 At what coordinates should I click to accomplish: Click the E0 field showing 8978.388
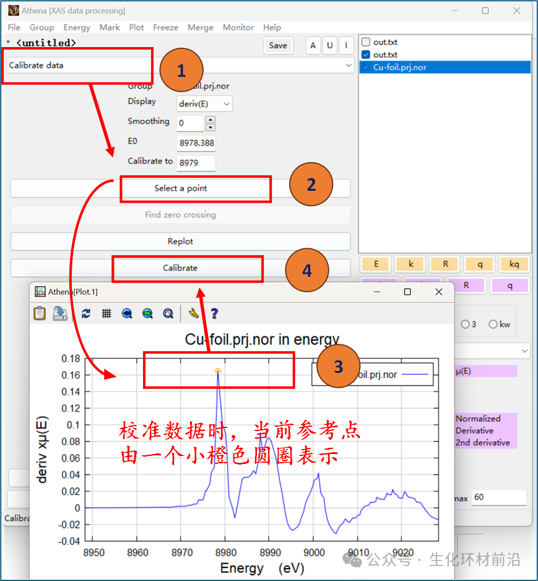196,143
